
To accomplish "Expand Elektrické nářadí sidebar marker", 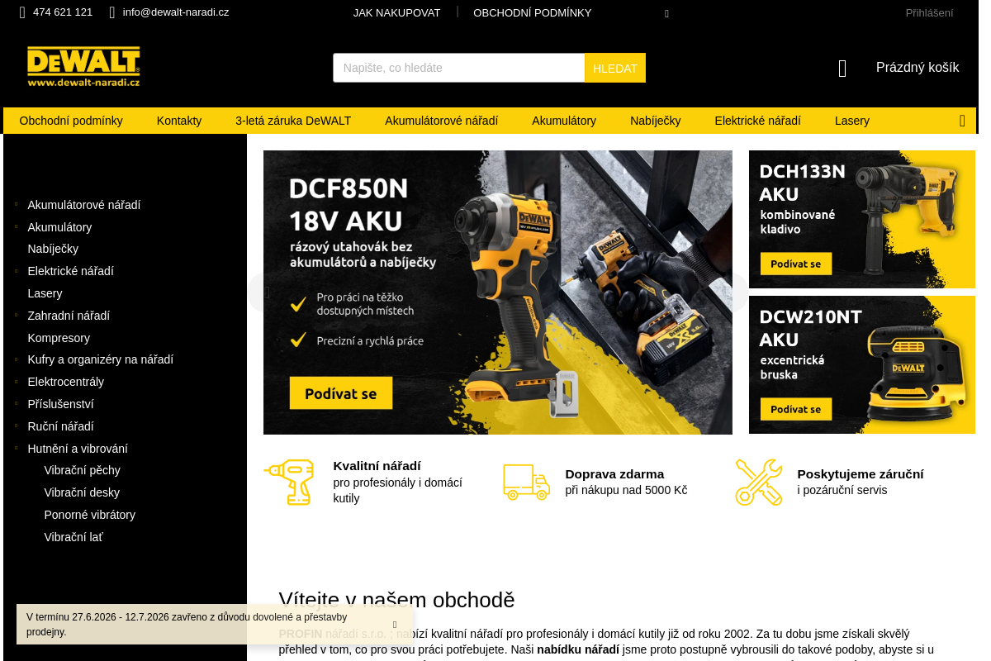I will pos(16,271).
